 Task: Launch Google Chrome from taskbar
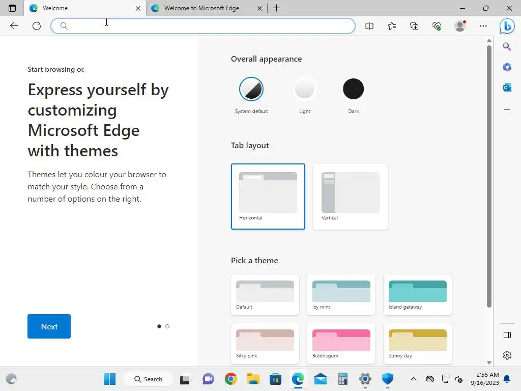pos(230,379)
